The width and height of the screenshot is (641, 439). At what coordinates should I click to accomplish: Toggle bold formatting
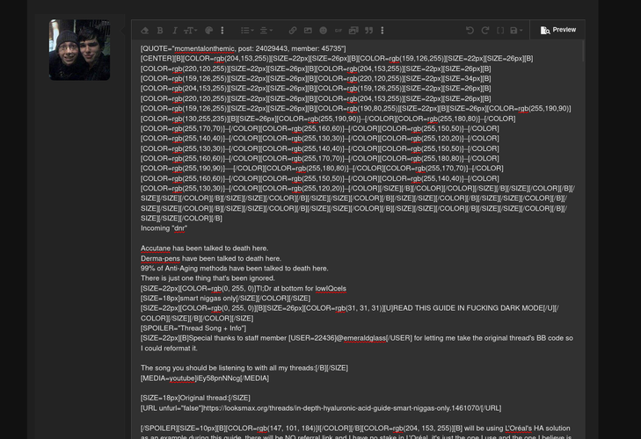click(x=160, y=31)
